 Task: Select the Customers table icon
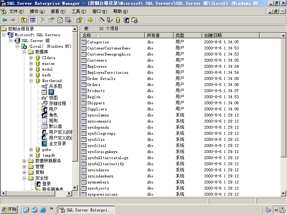(84, 60)
